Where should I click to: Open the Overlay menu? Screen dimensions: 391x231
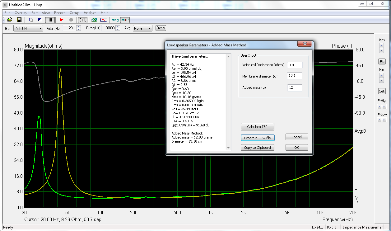21,13
